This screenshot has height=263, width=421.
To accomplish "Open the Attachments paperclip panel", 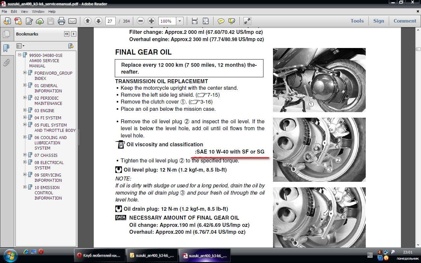I will click(6, 62).
